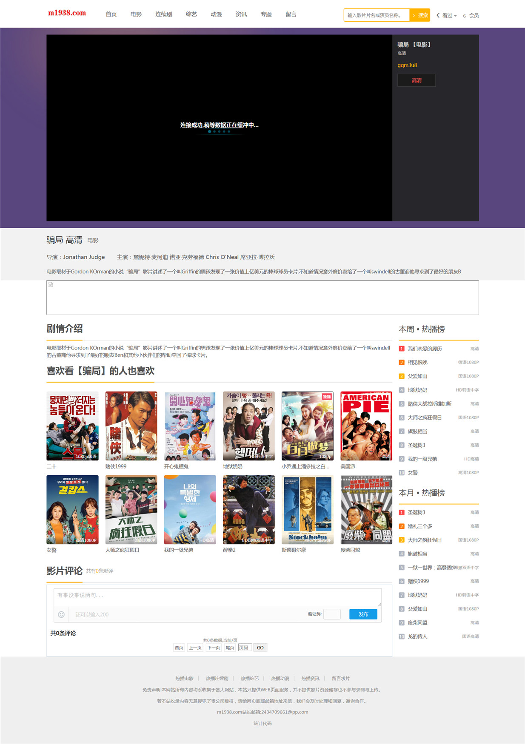This screenshot has height=744, width=525.
Task: Click 圣诞树3 in monthly ranking
Action: pyautogui.click(x=416, y=512)
